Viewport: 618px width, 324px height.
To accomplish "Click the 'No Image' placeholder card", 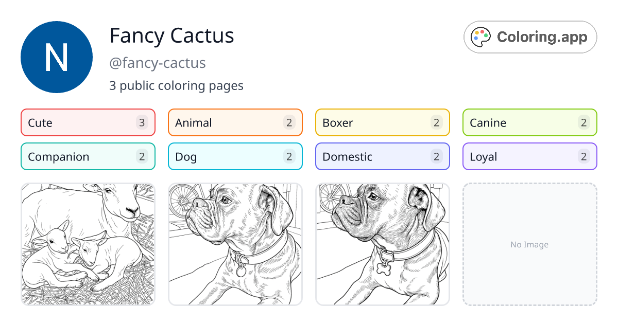I will (529, 244).
